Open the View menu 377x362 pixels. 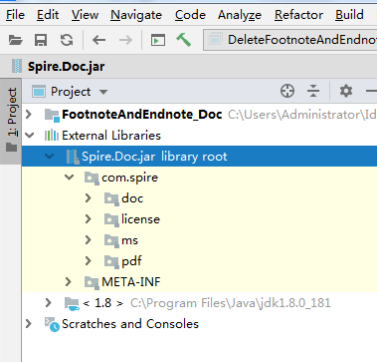point(85,15)
